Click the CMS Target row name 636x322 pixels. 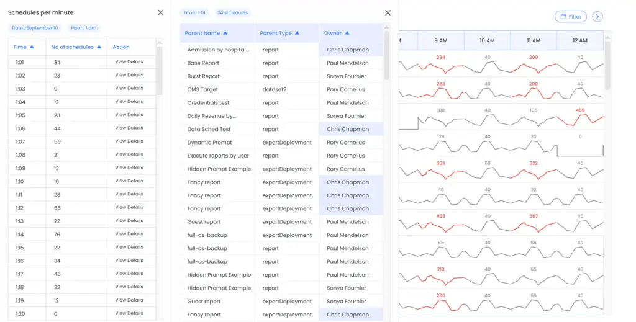click(202, 89)
